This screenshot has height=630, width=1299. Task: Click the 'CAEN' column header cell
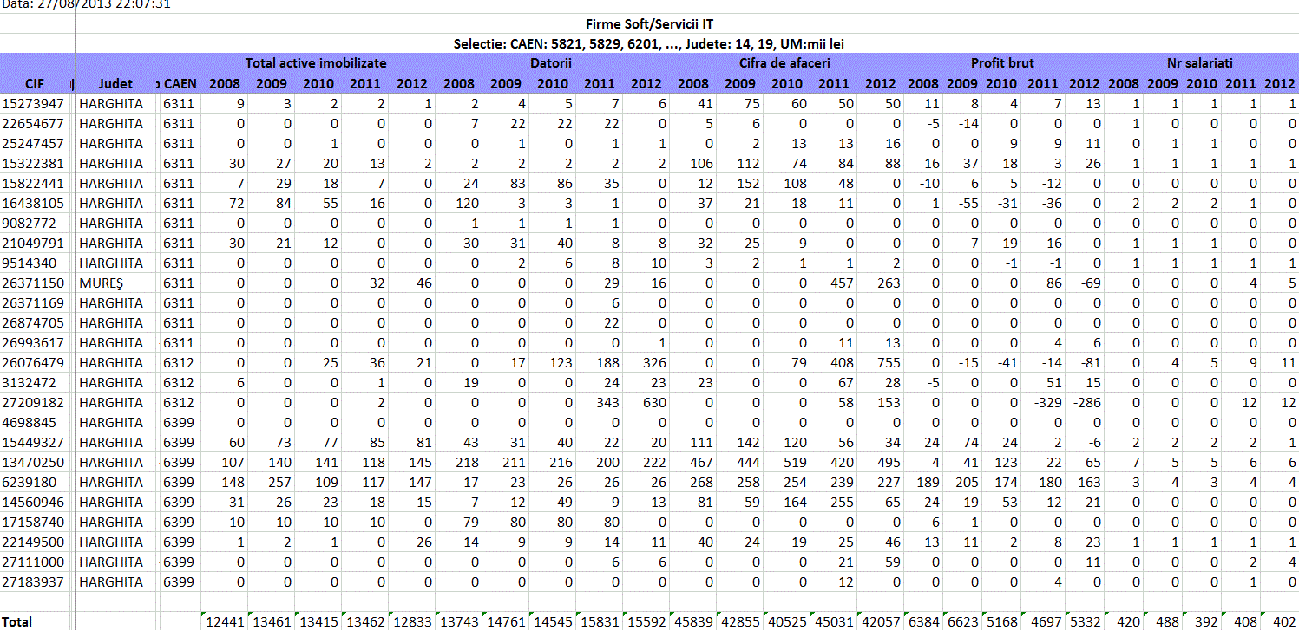point(180,84)
